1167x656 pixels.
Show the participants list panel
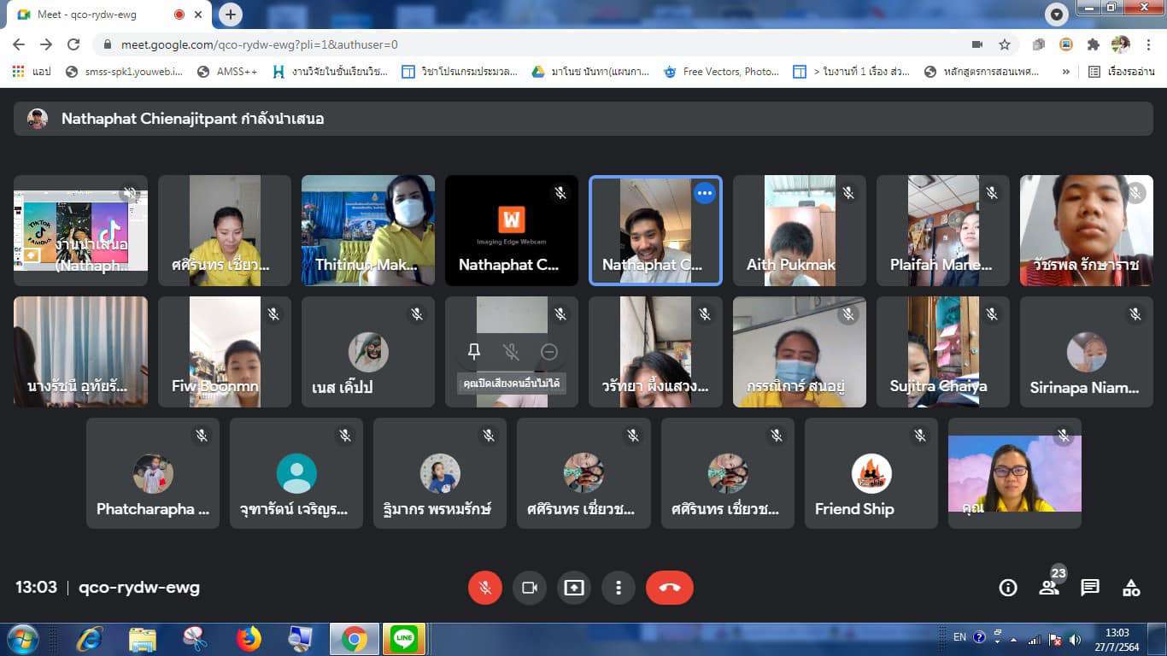(1049, 588)
